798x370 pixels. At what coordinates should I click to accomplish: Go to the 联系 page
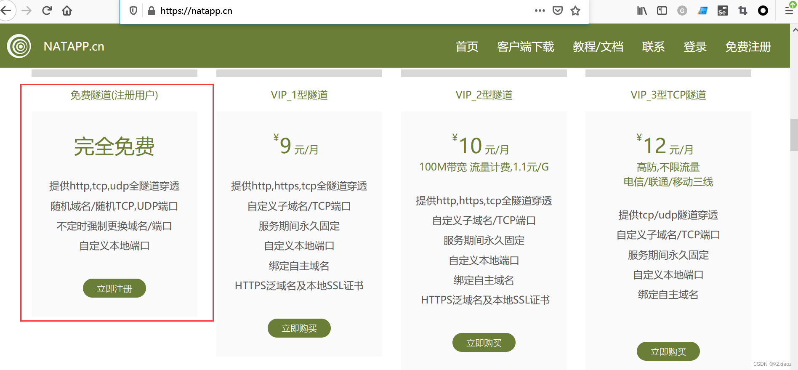(x=654, y=46)
